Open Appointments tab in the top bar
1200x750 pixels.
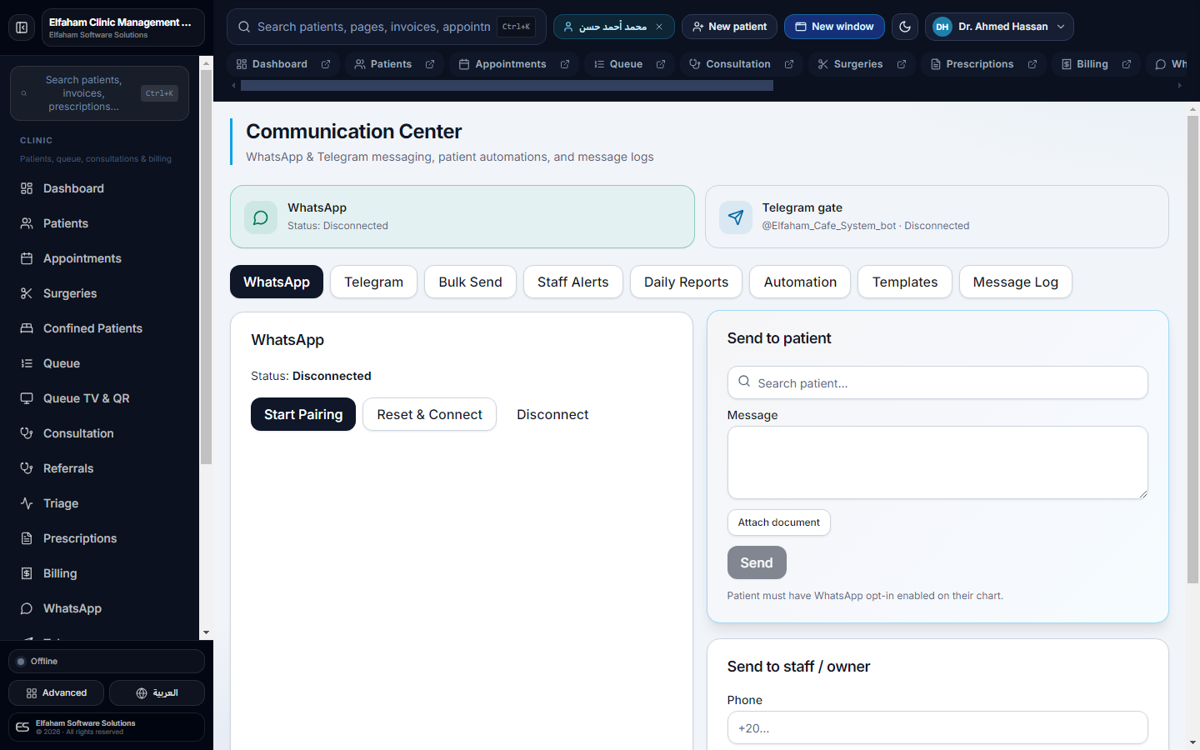pos(502,64)
